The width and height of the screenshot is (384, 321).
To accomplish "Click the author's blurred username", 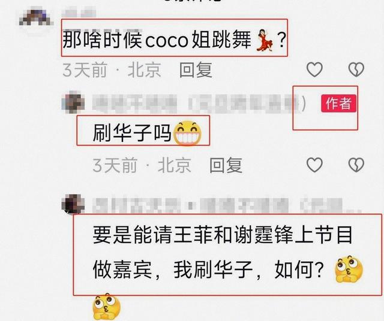I will (197, 104).
